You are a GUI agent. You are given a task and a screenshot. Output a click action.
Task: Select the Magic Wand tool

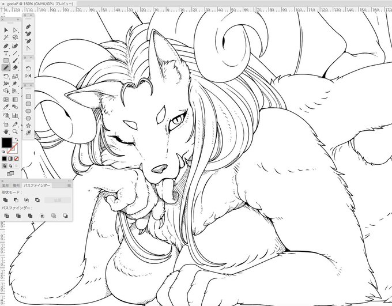6,37
